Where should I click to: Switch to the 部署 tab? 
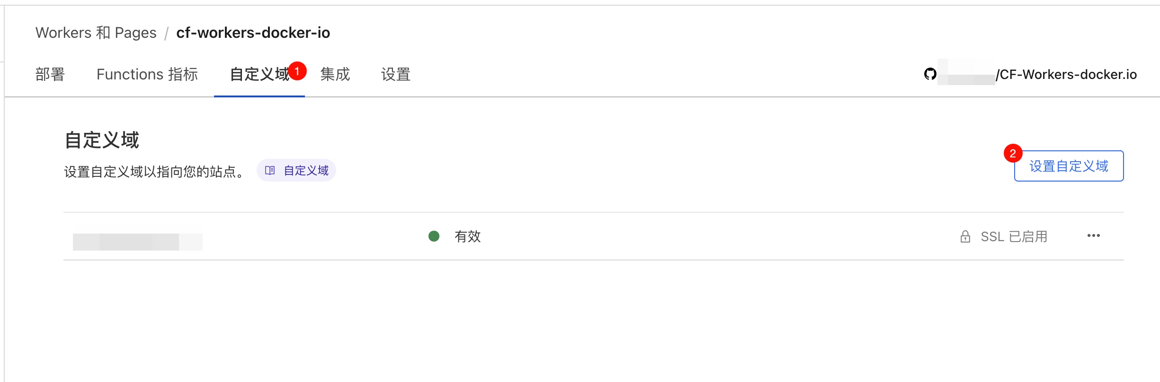coord(50,75)
